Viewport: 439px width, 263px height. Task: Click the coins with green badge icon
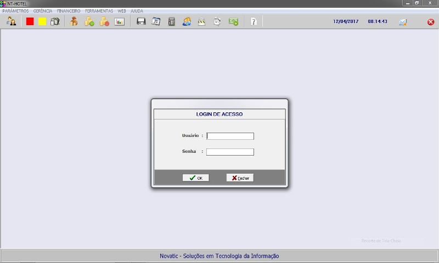pos(89,22)
